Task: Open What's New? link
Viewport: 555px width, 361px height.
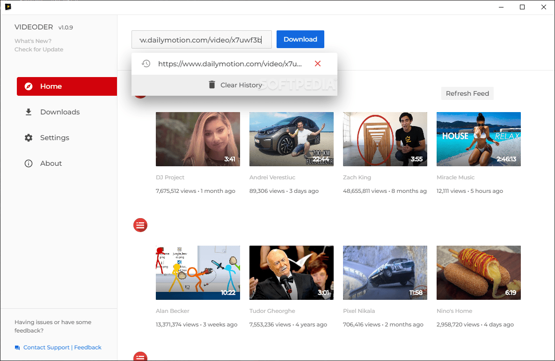Action: pos(33,41)
